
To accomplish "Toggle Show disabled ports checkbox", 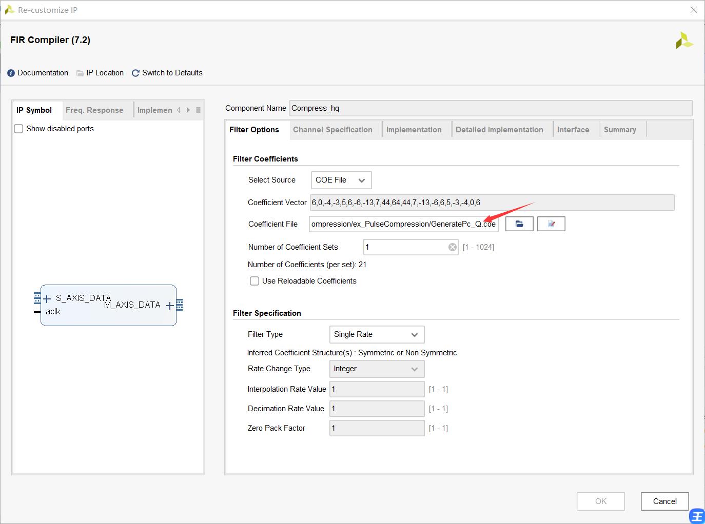I will (18, 129).
